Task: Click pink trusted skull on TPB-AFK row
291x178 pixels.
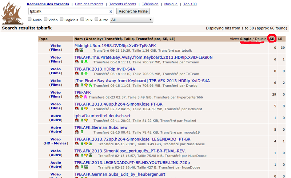Action: 85,97
